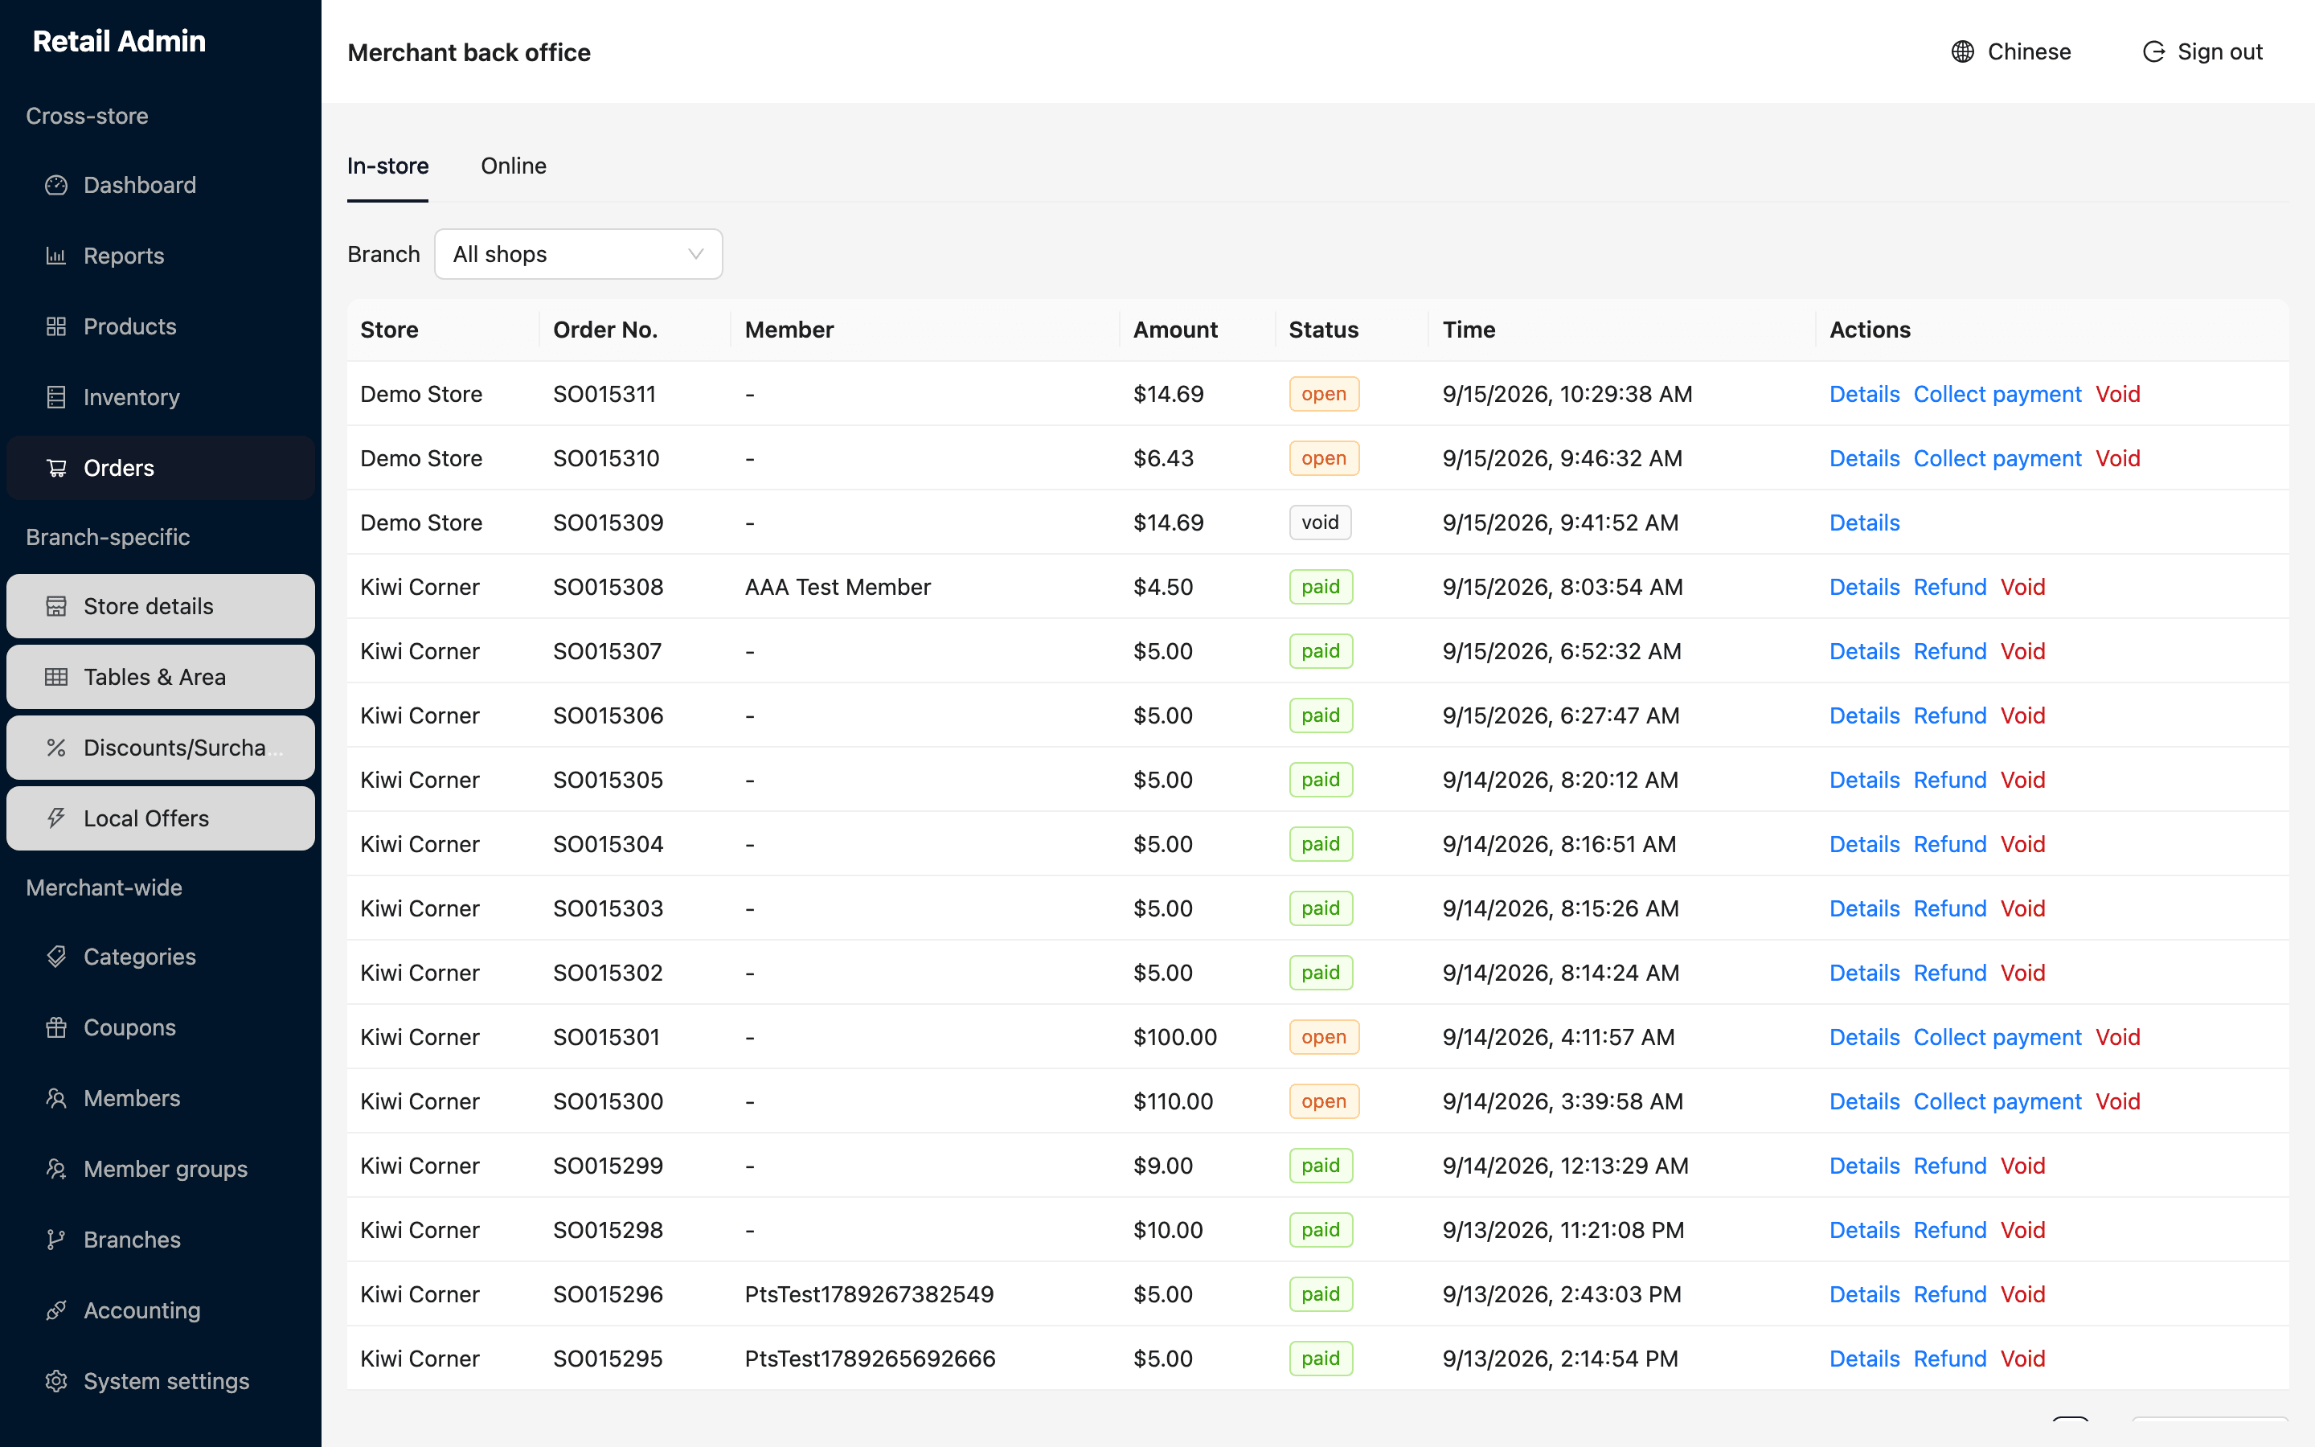Collect payment for order SO015310
Image resolution: width=2315 pixels, height=1447 pixels.
(x=1997, y=458)
